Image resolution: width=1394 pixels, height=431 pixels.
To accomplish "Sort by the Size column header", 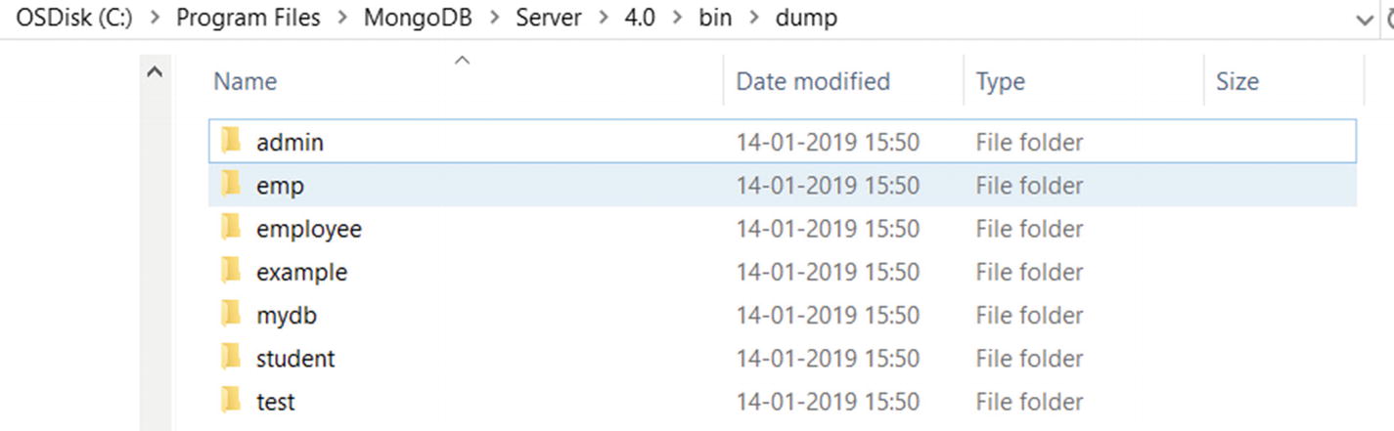I will coord(1237,81).
